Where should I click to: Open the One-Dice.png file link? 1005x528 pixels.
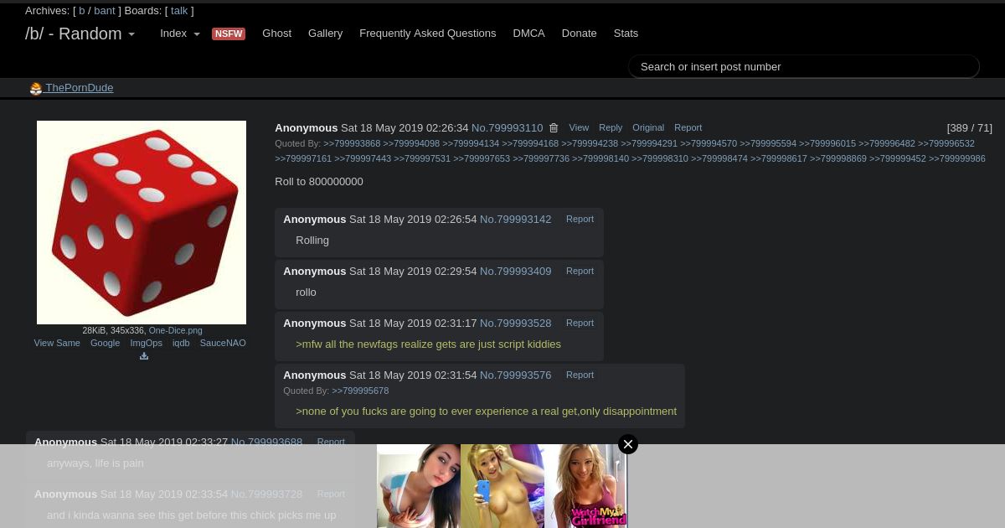[175, 330]
